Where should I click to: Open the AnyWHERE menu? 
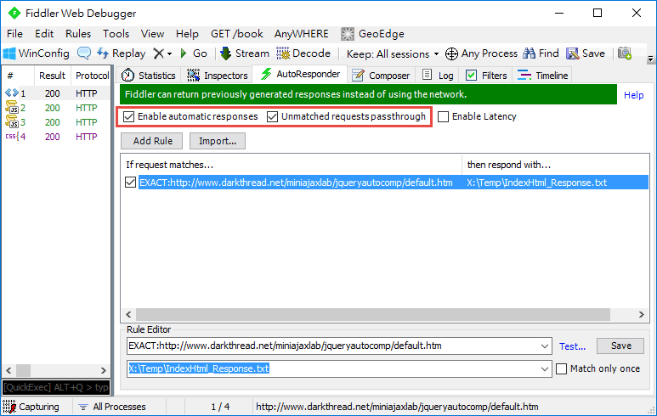(x=301, y=34)
